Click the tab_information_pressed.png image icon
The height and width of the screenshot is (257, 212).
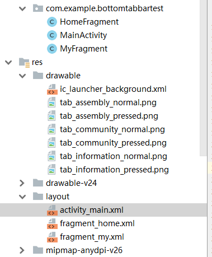click(x=51, y=170)
